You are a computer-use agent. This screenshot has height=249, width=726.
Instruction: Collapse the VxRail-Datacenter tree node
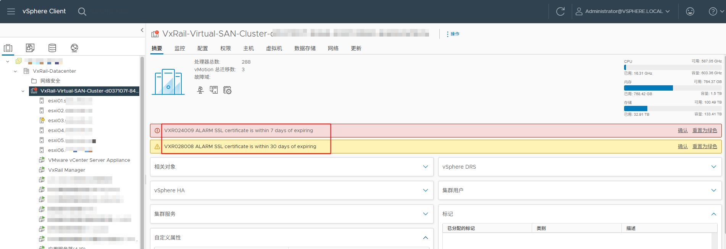pos(15,71)
